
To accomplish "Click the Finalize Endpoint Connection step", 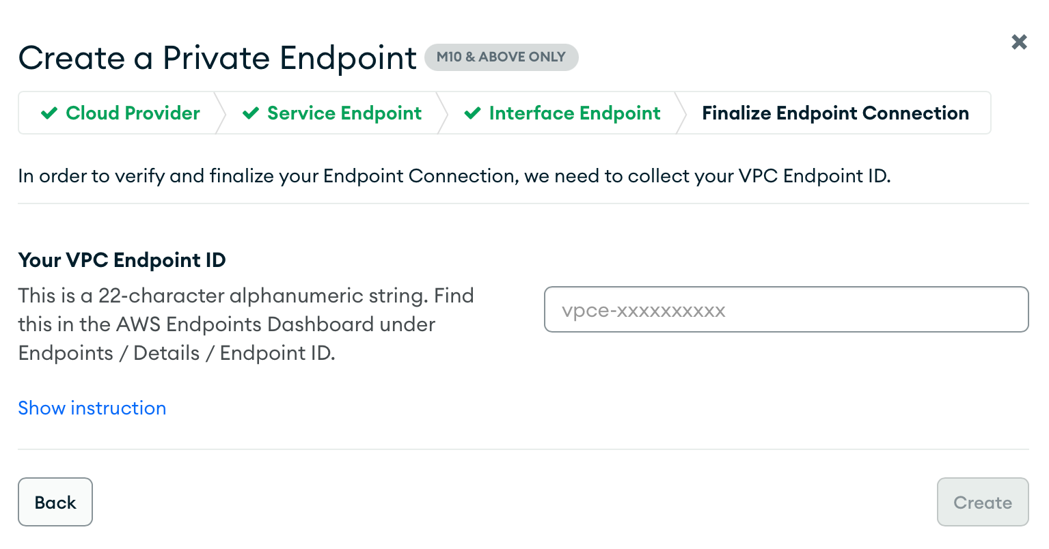I will 835,113.
